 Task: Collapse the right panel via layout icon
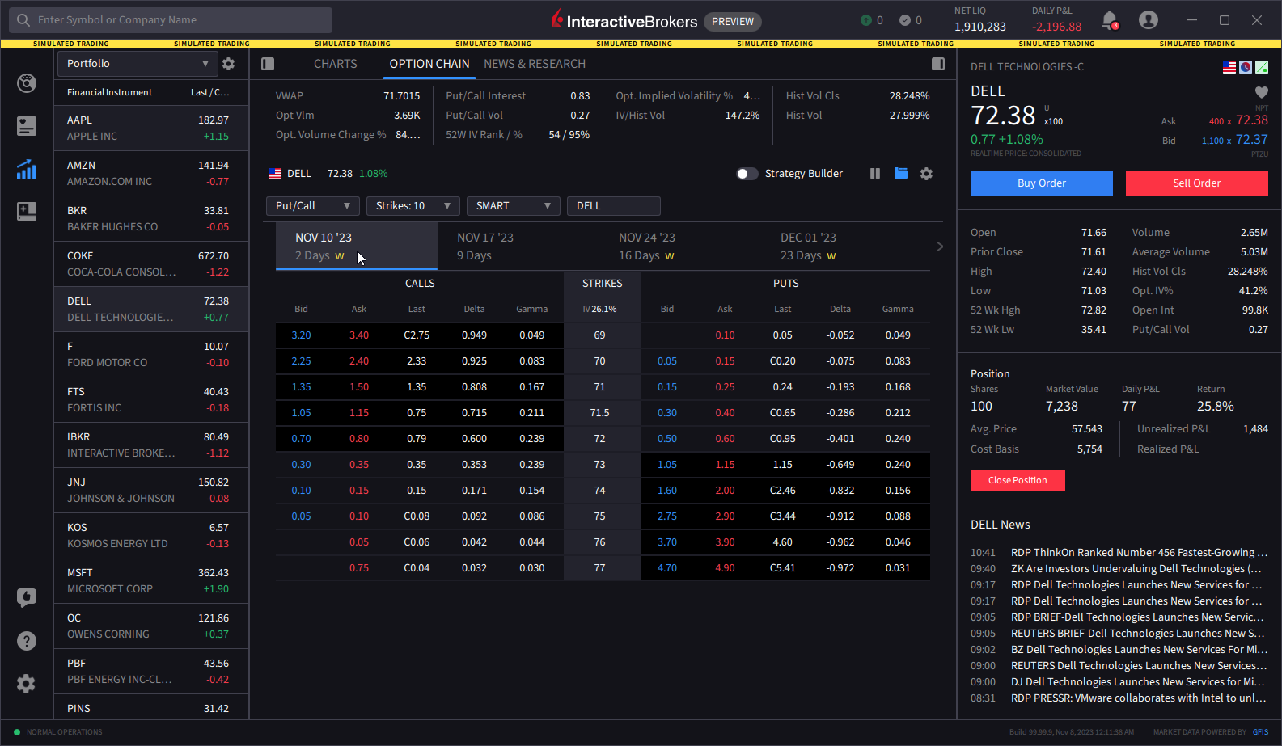pyautogui.click(x=938, y=64)
